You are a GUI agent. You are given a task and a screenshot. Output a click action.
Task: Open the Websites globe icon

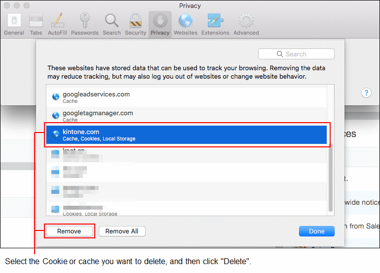coord(186,20)
